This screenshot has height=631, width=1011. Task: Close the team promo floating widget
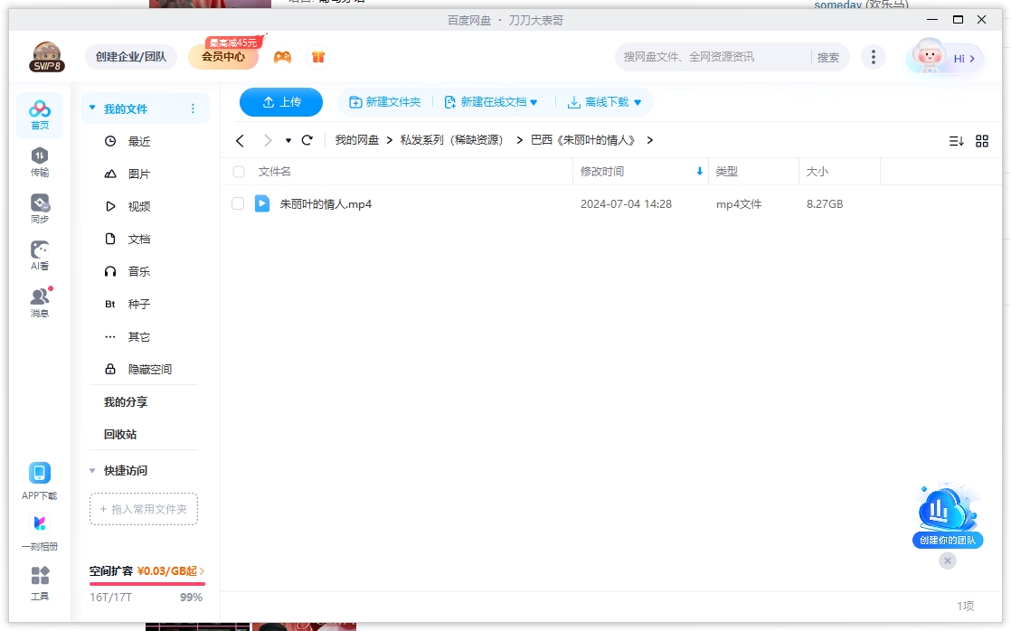[x=947, y=560]
